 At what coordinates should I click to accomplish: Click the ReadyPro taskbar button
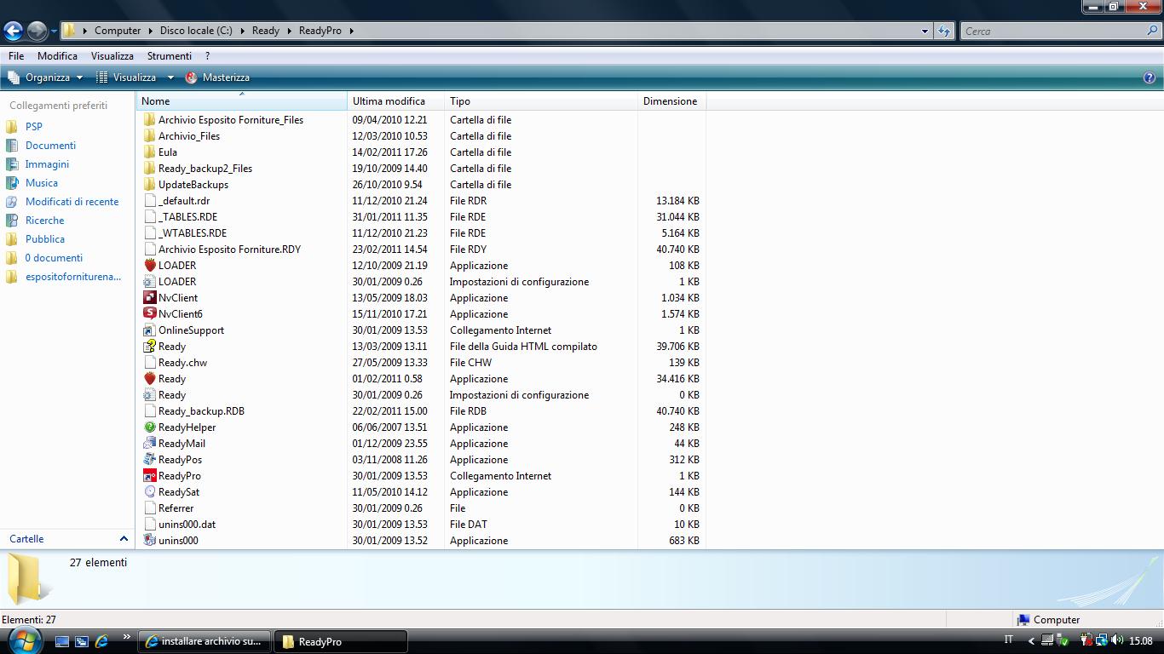point(340,641)
